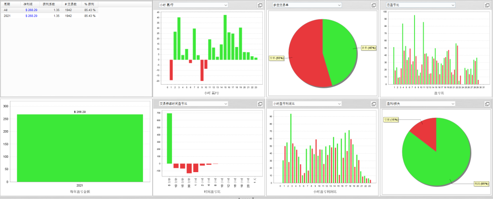Open the 交易持续时间盈亏比 chart type dropdown
The width and height of the screenshot is (493, 199).
pos(194,103)
